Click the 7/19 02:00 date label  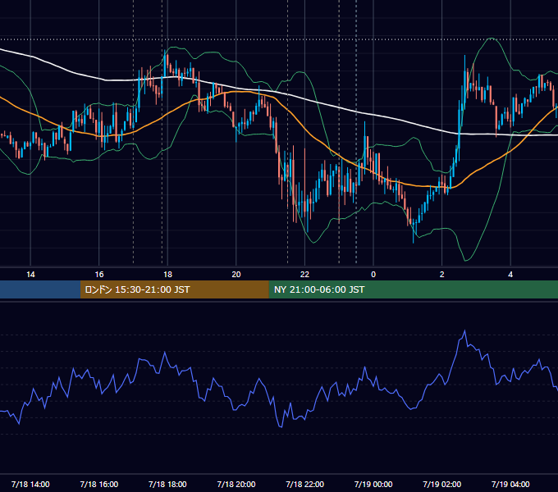[x=442, y=484]
